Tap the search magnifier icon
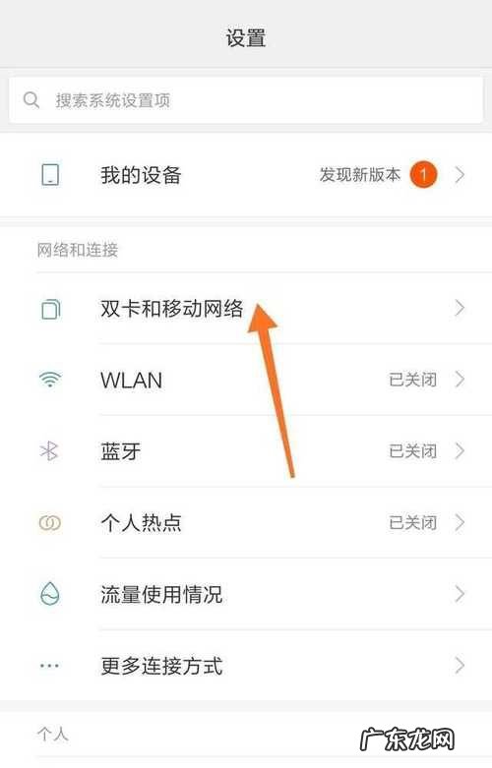Image resolution: width=492 pixels, height=768 pixels. tap(31, 100)
